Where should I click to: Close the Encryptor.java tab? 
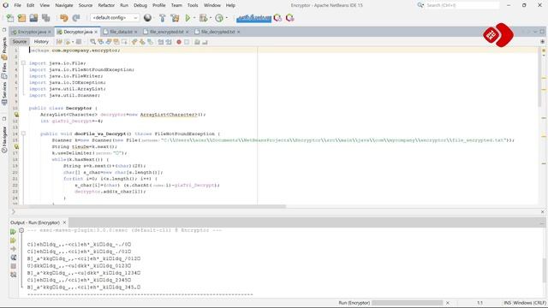[50, 32]
